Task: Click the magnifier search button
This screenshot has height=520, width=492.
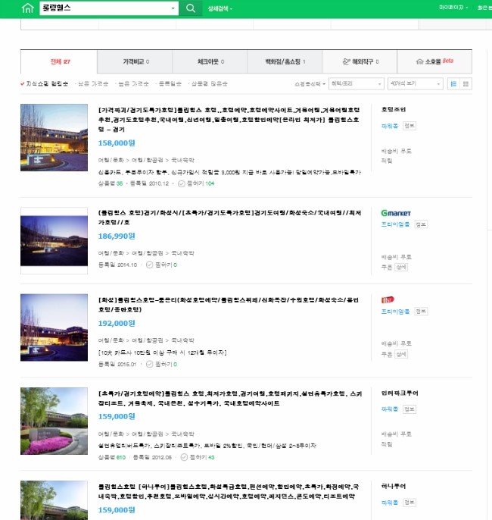Action: tap(191, 8)
